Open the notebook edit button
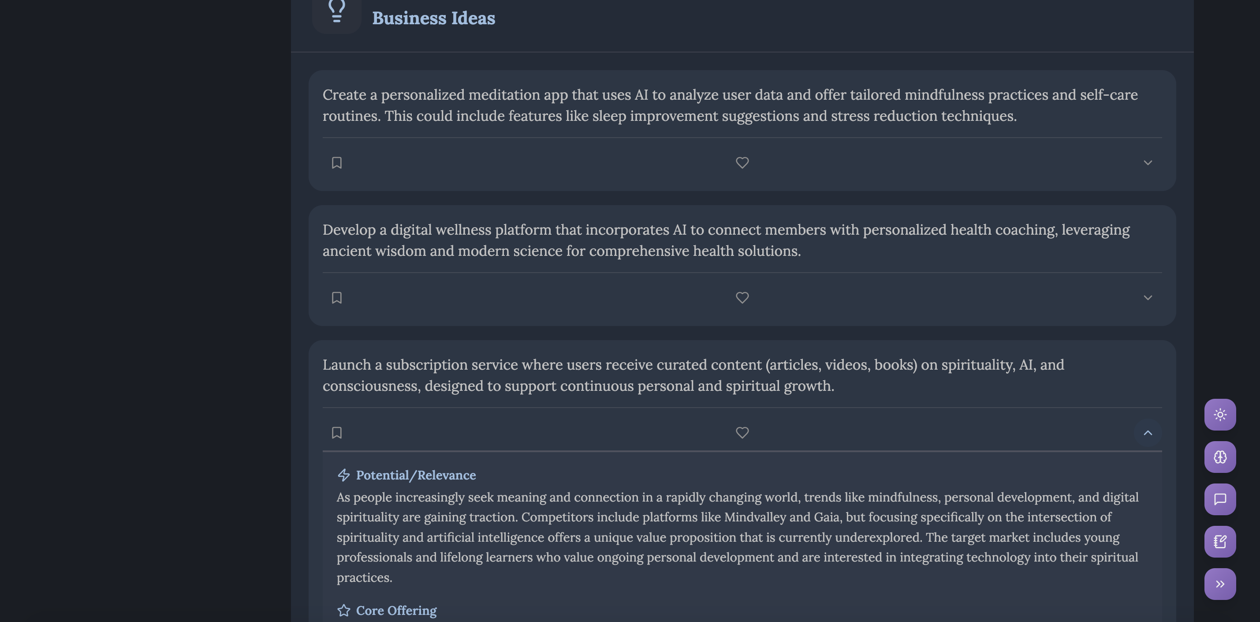Screen dimensions: 1260x622 (x=1220, y=542)
